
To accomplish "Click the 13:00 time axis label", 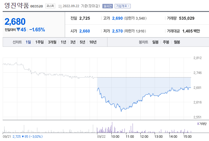I will click(159, 137).
